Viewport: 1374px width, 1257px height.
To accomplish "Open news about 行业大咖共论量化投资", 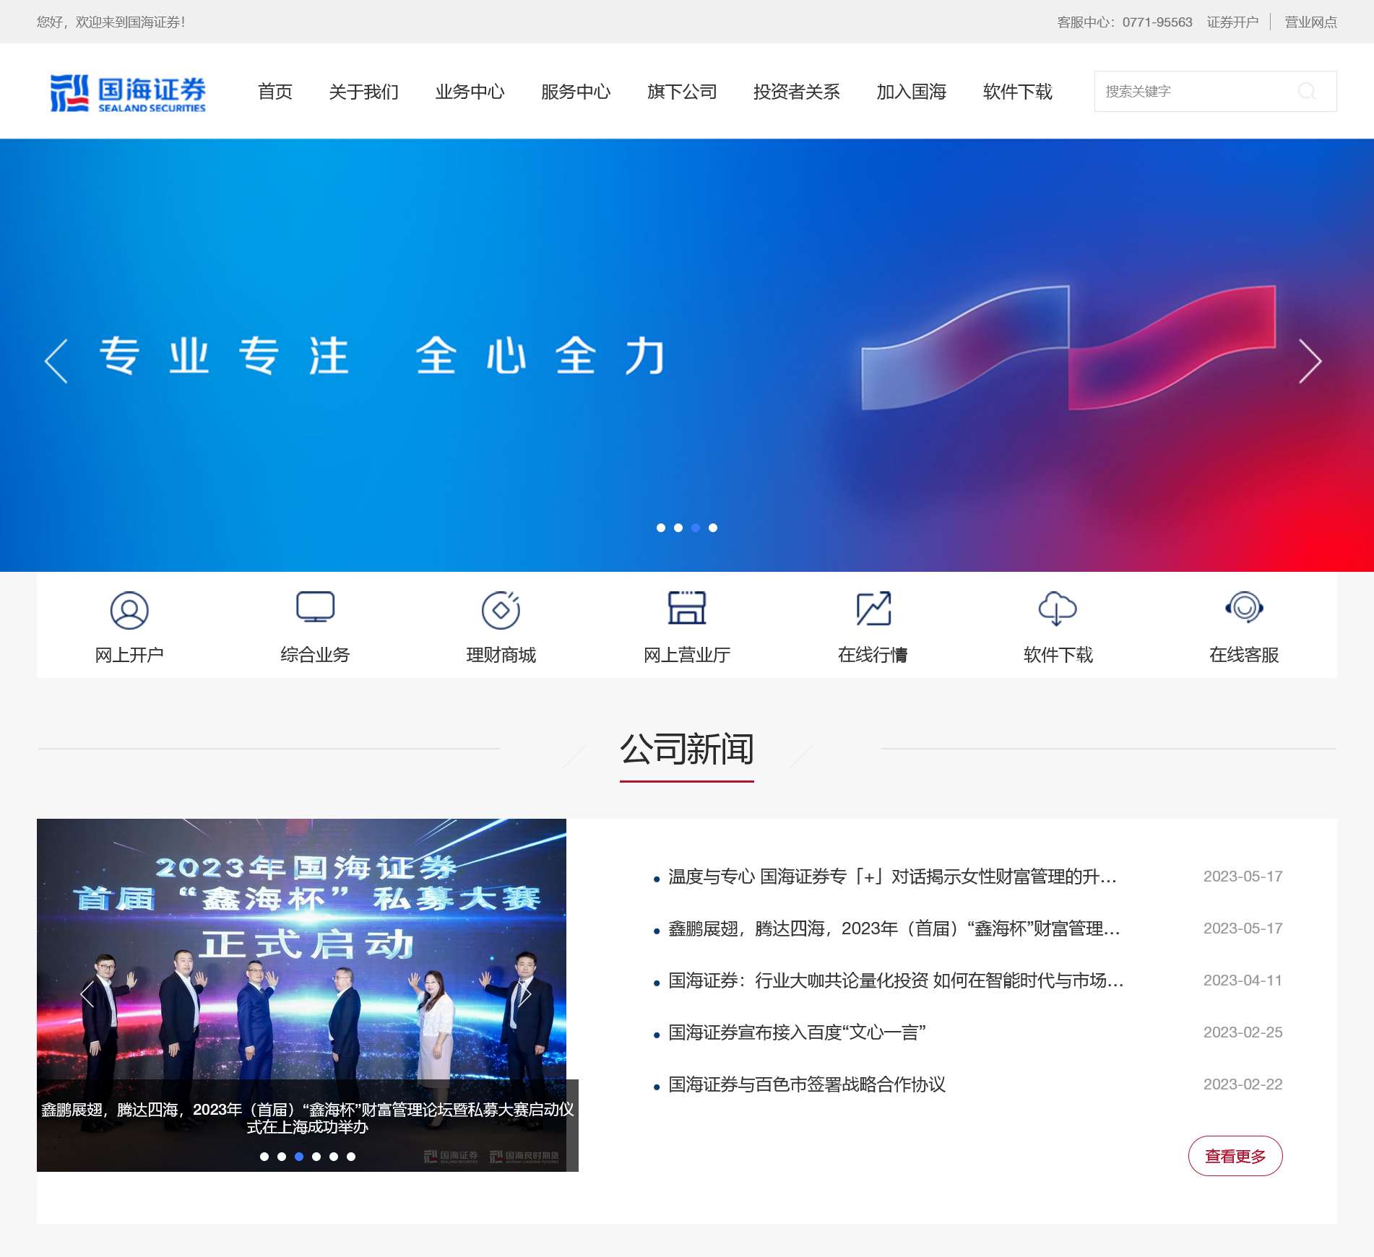I will (x=896, y=980).
